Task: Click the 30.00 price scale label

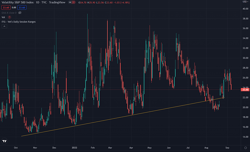Action: coord(245,58)
